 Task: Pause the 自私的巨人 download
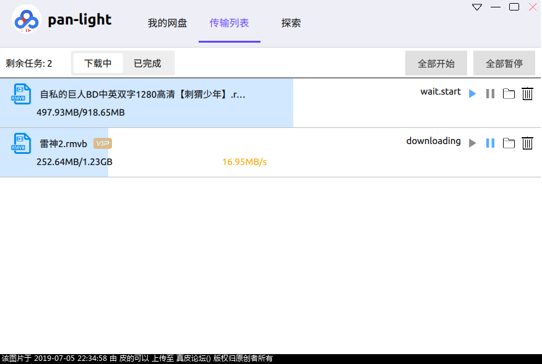[490, 93]
